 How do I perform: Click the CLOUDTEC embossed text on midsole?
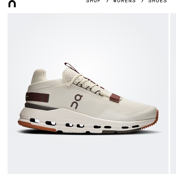coord(75,119)
